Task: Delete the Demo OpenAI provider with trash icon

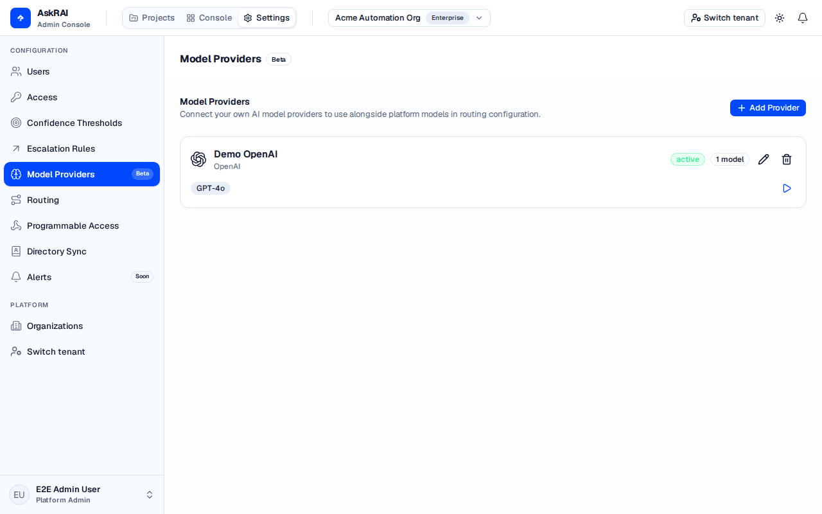Action: (787, 159)
